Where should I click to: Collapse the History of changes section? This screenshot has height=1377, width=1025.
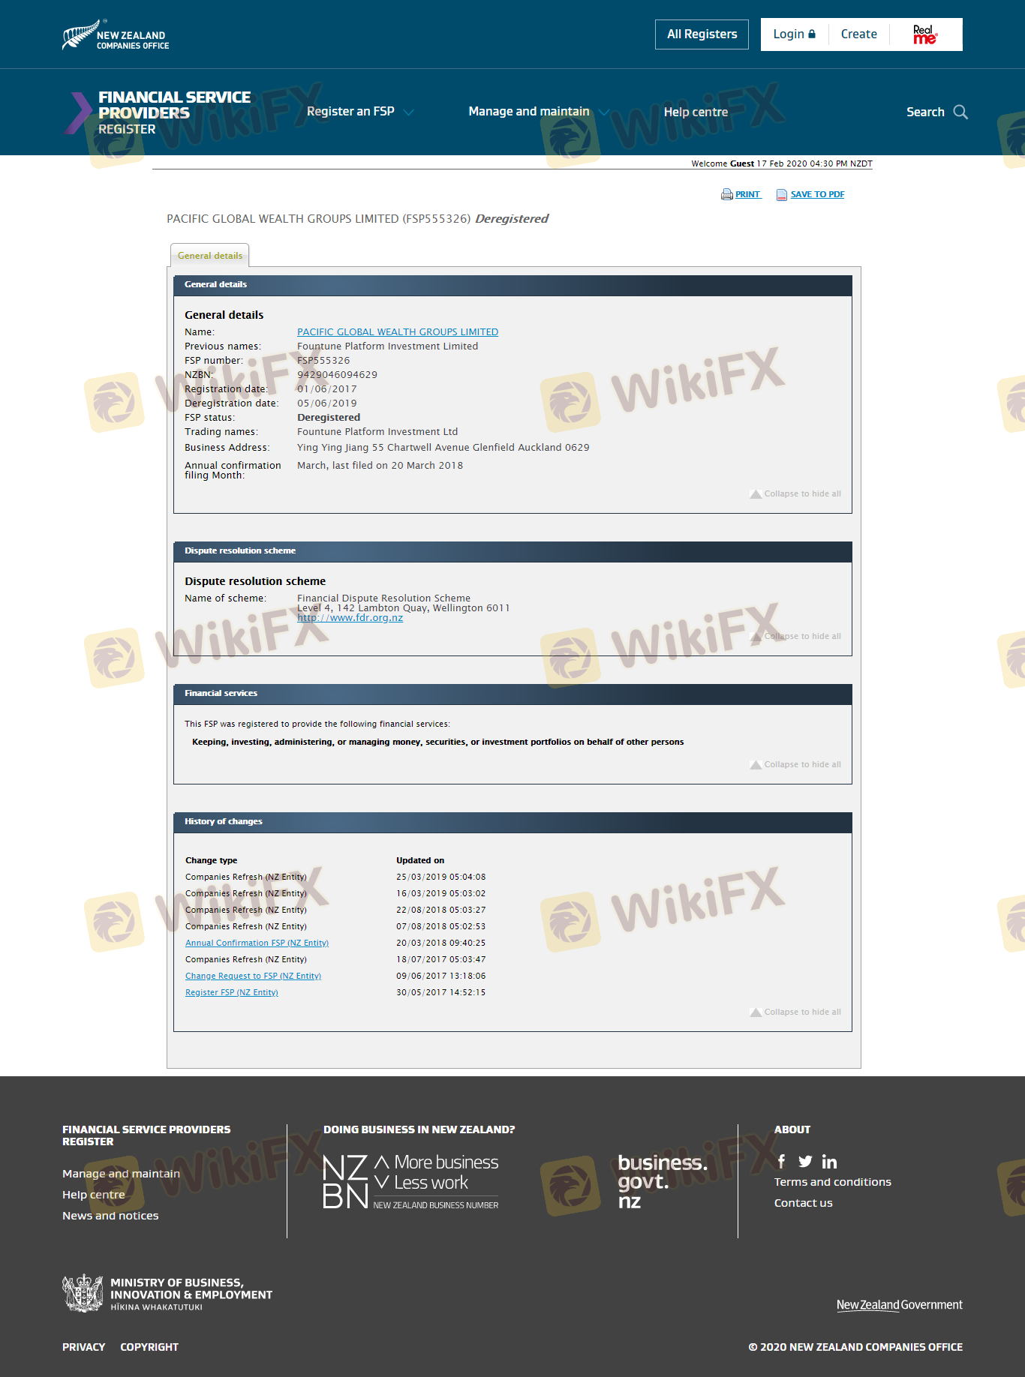(795, 1012)
